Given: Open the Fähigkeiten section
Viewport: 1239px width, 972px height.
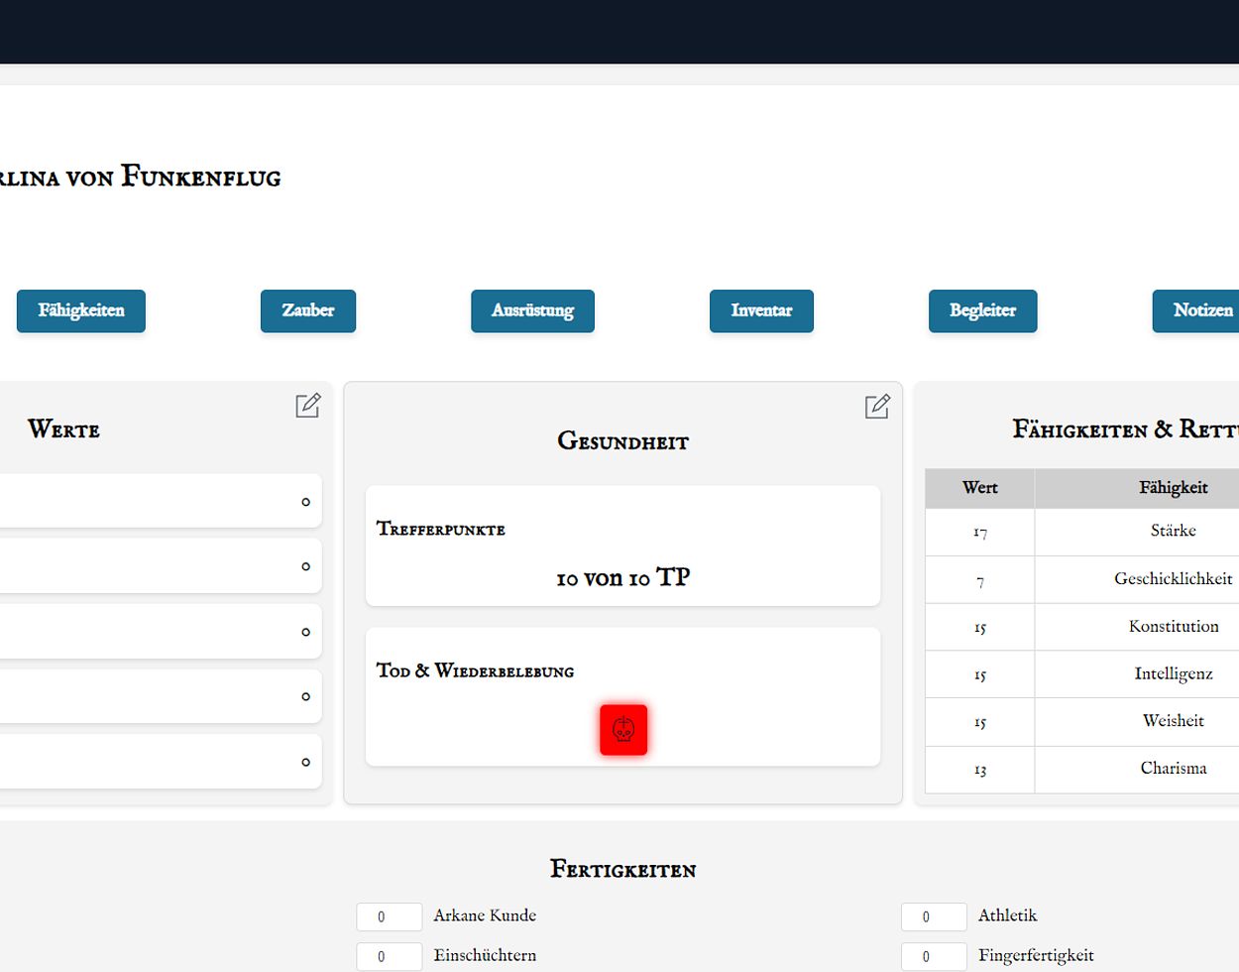Looking at the screenshot, I should pos(81,311).
